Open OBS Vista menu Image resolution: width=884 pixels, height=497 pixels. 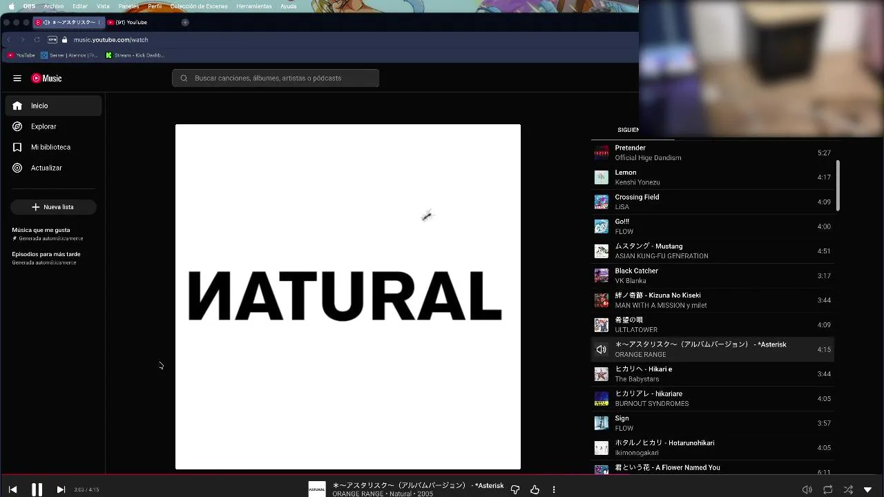103,6
